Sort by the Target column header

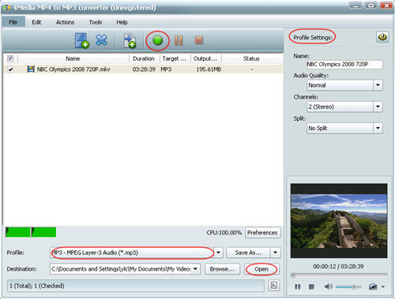point(175,58)
